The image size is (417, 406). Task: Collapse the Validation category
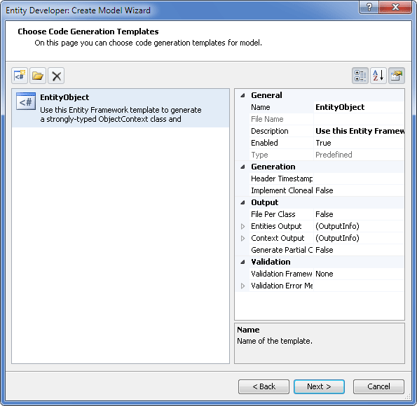point(242,262)
